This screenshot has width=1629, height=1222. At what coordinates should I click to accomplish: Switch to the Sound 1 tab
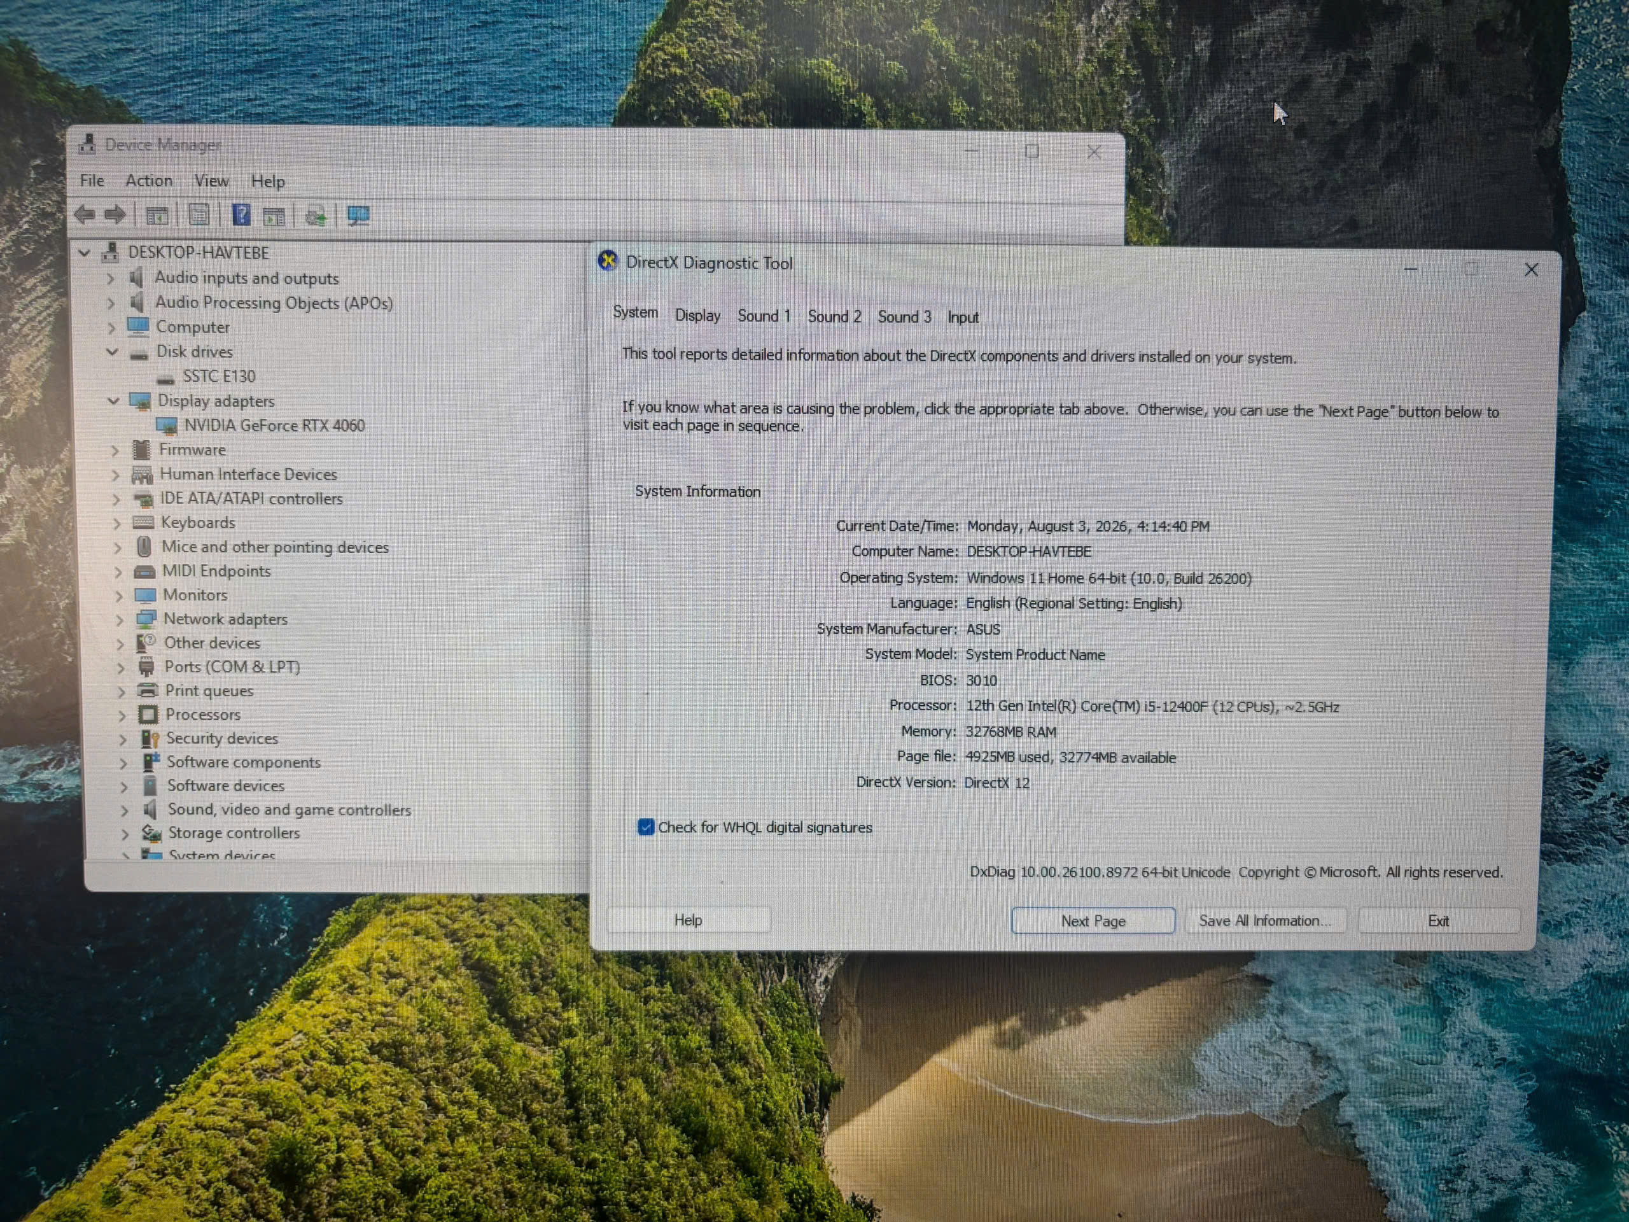pos(764,316)
